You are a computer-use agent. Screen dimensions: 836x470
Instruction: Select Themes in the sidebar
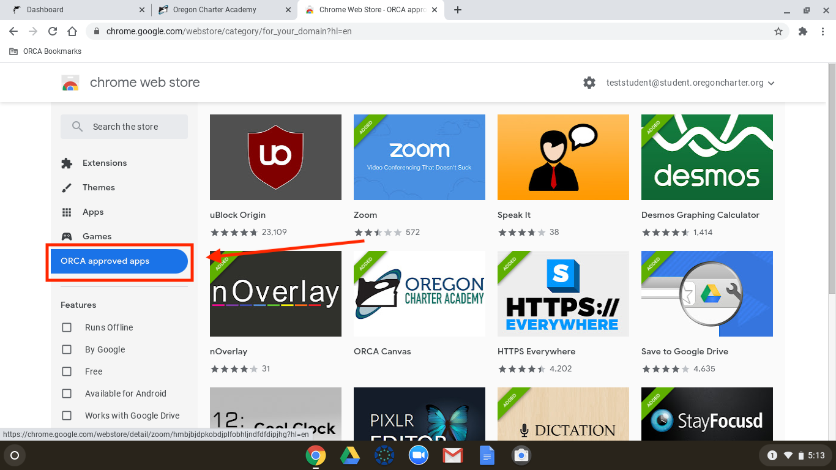(x=99, y=187)
